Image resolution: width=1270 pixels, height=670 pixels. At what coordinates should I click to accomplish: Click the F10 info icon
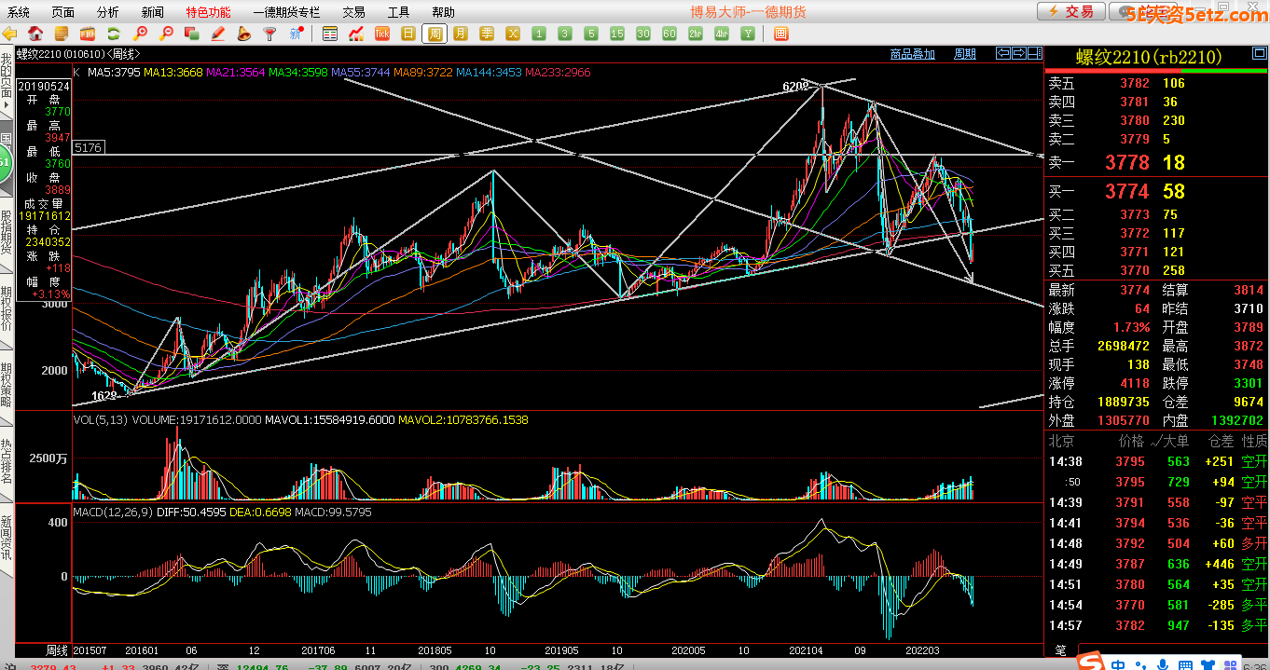coord(88,34)
